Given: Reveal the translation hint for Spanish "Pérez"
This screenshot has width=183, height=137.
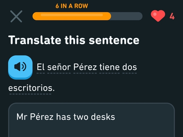Looking at the screenshot, I should tap(85, 67).
